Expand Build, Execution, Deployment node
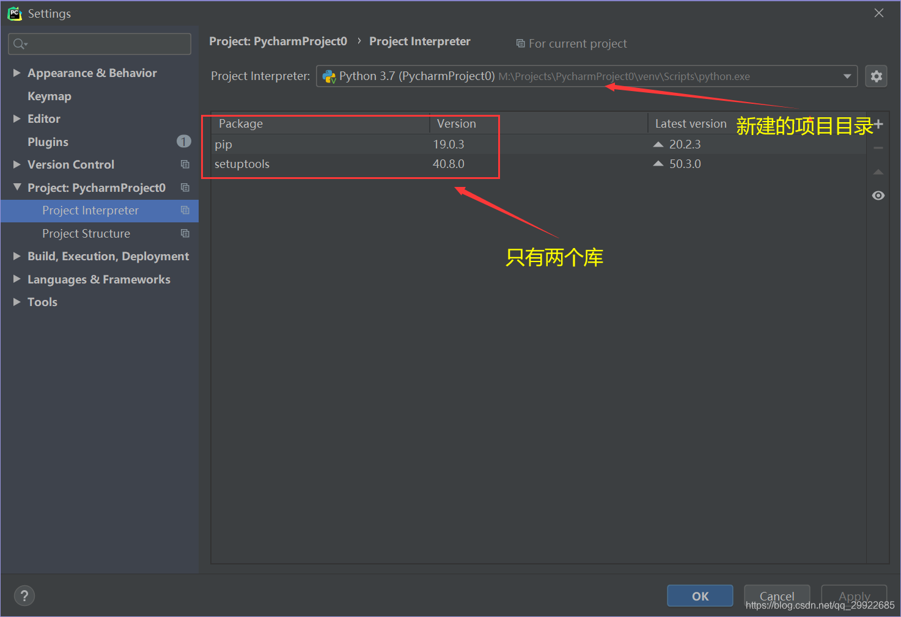The height and width of the screenshot is (617, 901). 17,256
